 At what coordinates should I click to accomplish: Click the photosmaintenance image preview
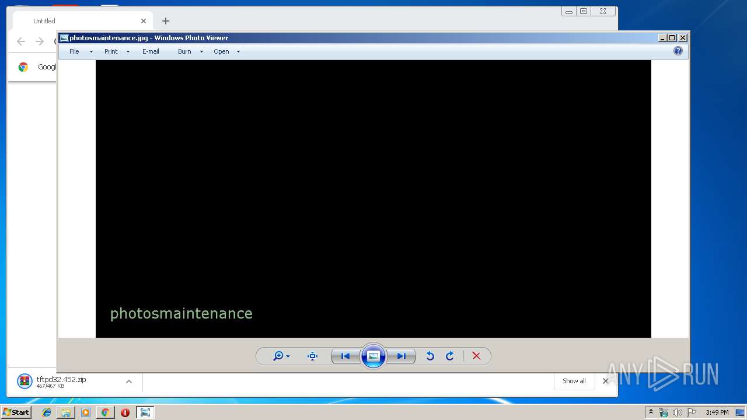tap(373, 198)
